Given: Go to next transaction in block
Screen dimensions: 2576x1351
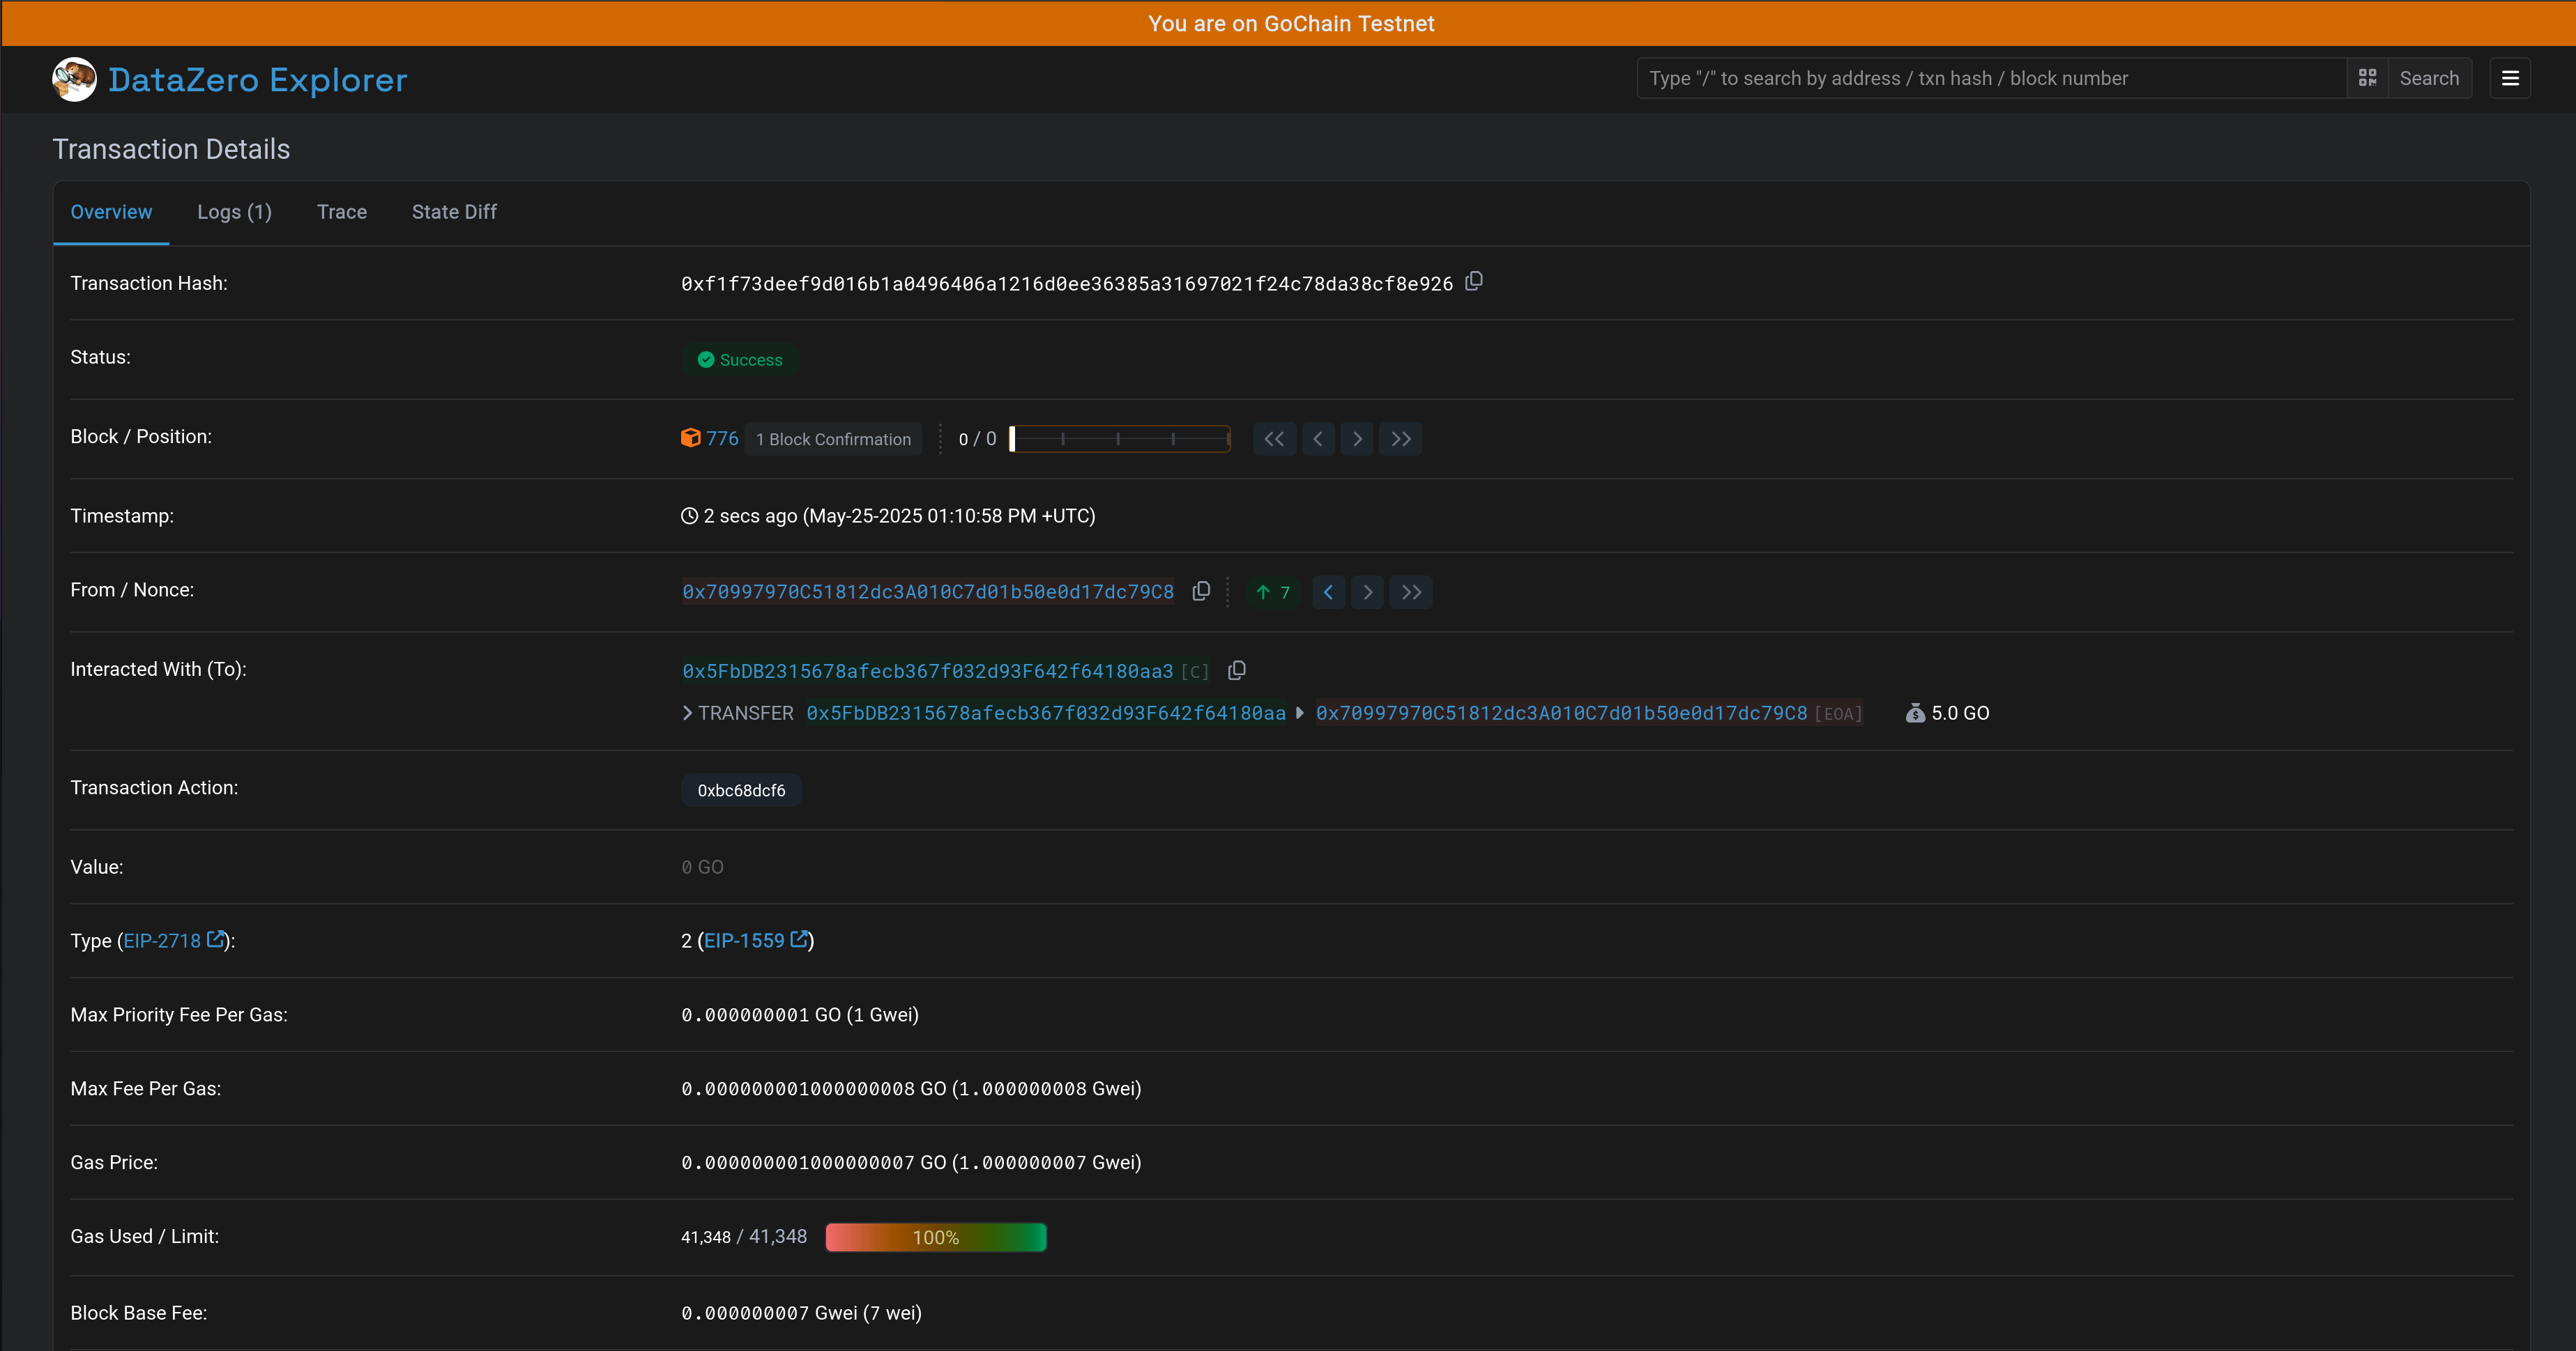Looking at the screenshot, I should pyautogui.click(x=1357, y=439).
